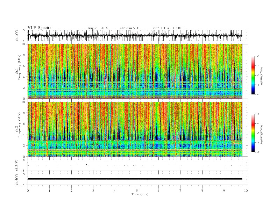Click tick label '6' on Time axis
The image size is (277, 214).
(158, 191)
